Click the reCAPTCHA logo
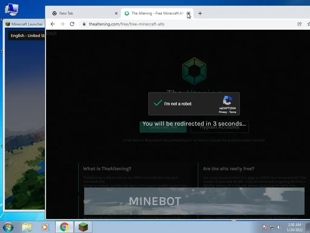The height and width of the screenshot is (233, 310). [x=227, y=100]
